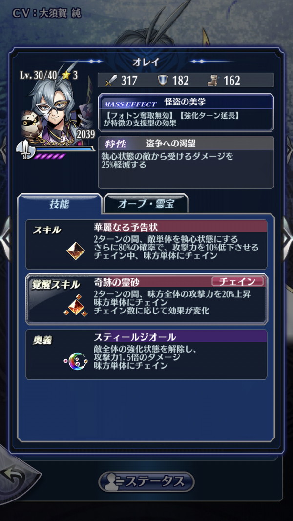The height and width of the screenshot is (521, 293).
Task: Select the 奇跡の霊砂 awakening skill panel
Action: pos(146,299)
